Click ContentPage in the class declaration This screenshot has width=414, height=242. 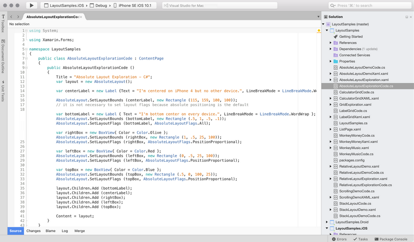(x=151, y=59)
